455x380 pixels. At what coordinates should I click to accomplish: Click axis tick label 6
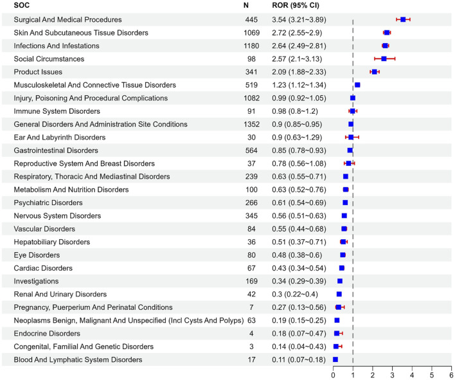point(452,375)
